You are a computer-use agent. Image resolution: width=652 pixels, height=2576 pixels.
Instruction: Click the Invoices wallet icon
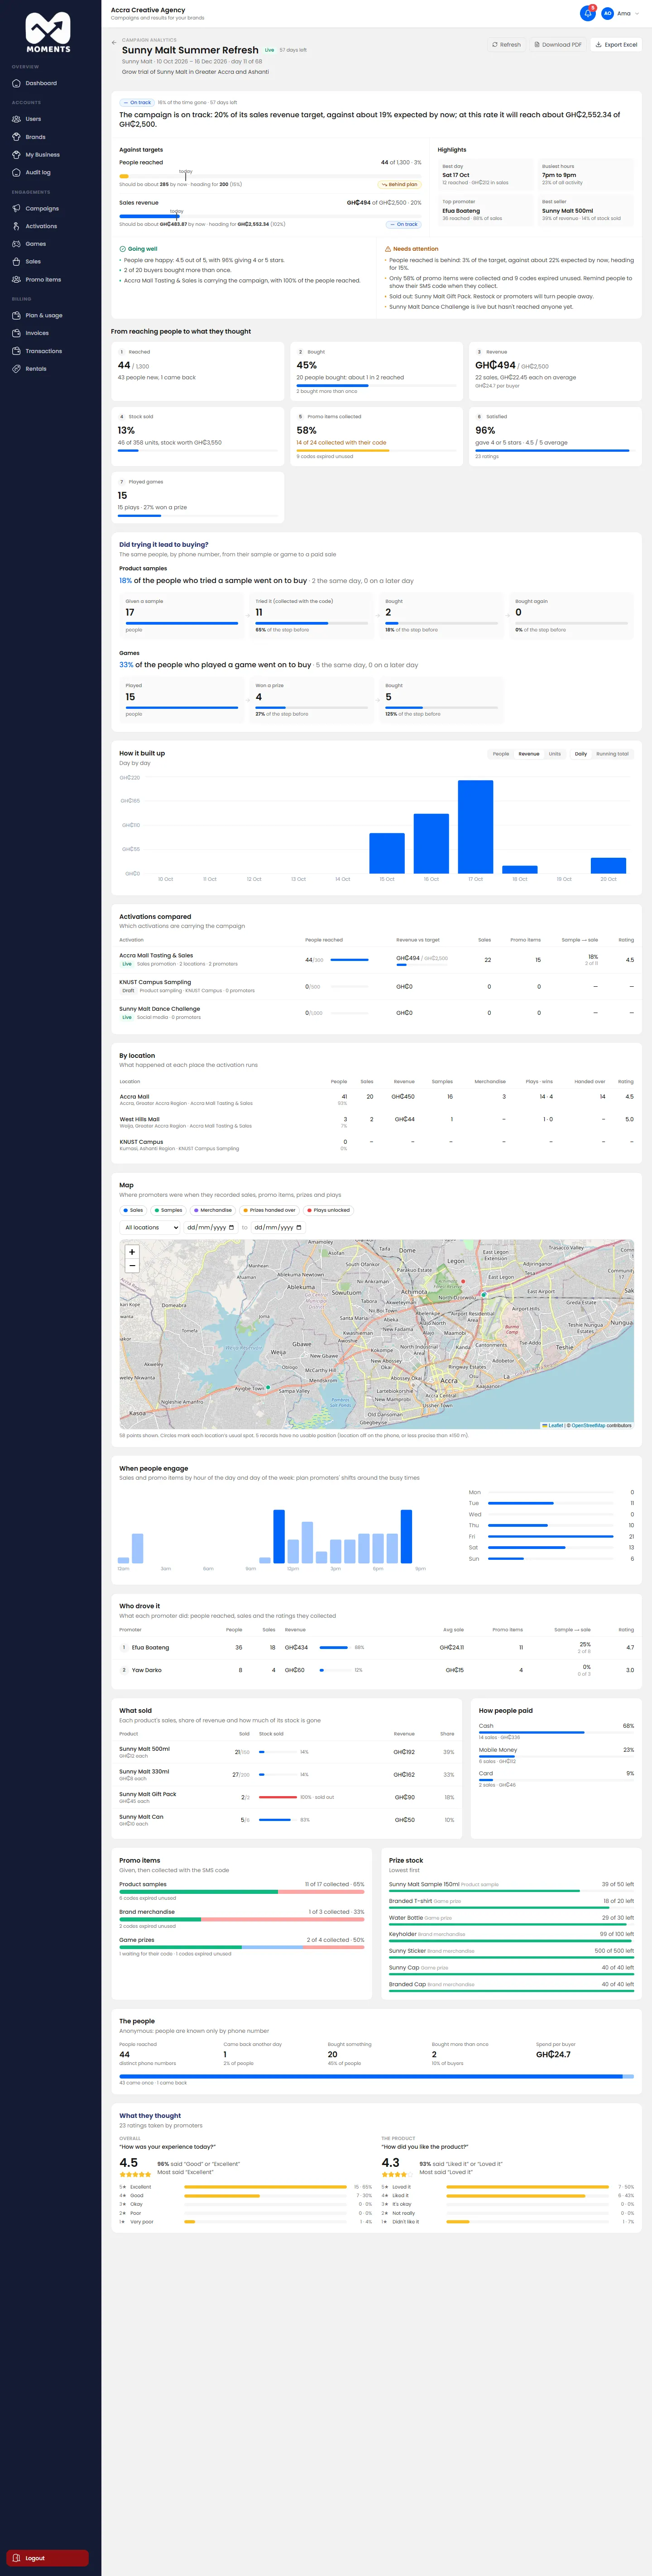16,333
